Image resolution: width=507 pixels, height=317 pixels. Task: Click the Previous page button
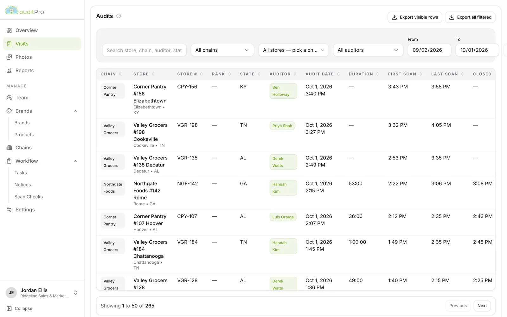point(458,306)
